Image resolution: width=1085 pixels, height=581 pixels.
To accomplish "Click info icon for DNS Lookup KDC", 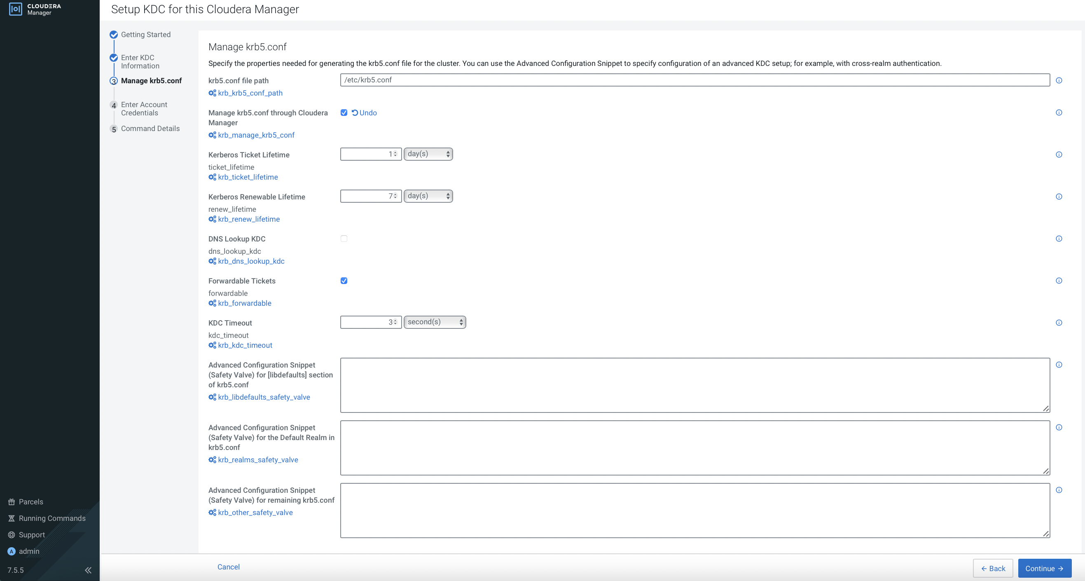I will (1059, 239).
